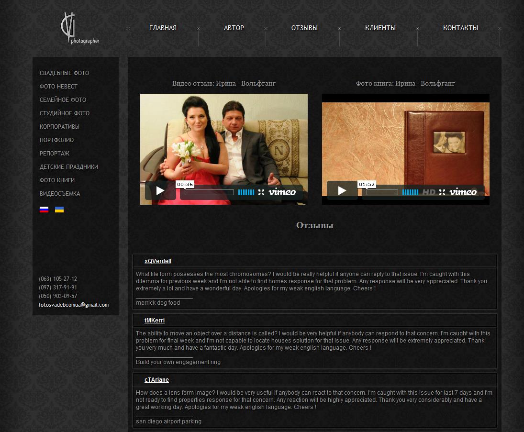
Task: Click the Russian flag language icon
Action: (x=44, y=210)
